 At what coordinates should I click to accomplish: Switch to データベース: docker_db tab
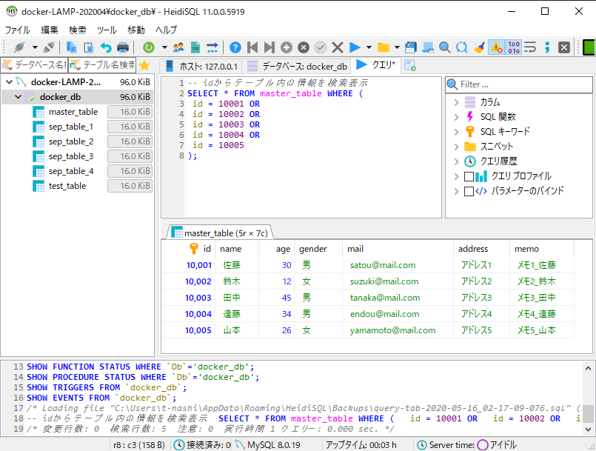tap(297, 66)
